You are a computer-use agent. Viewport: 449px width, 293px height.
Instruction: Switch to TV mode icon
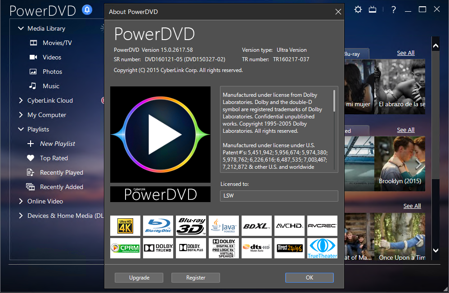[x=372, y=9]
